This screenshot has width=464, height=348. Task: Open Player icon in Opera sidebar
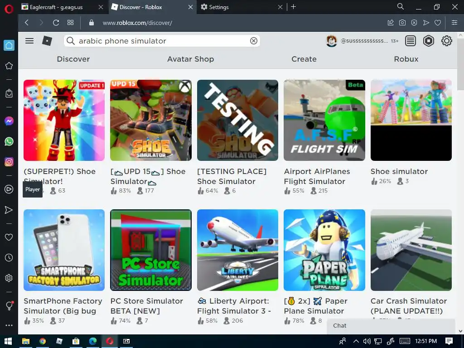pyautogui.click(x=9, y=189)
